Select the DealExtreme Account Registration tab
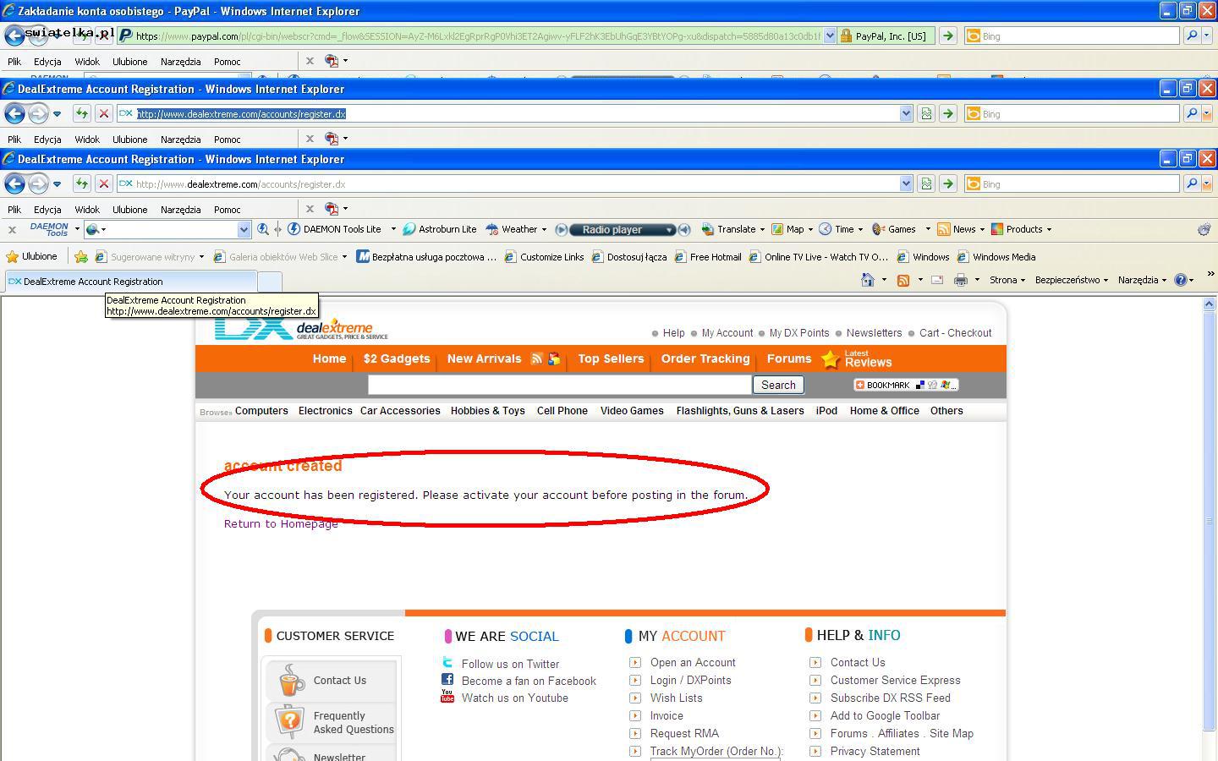The width and height of the screenshot is (1218, 761). (x=129, y=282)
